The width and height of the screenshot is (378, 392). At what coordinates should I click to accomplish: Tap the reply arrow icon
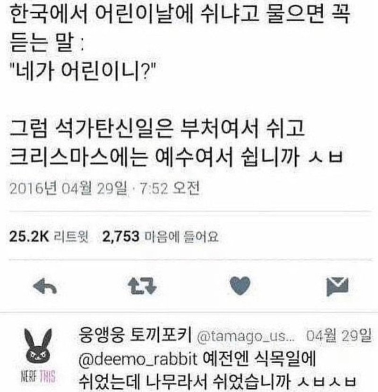[x=45, y=286]
